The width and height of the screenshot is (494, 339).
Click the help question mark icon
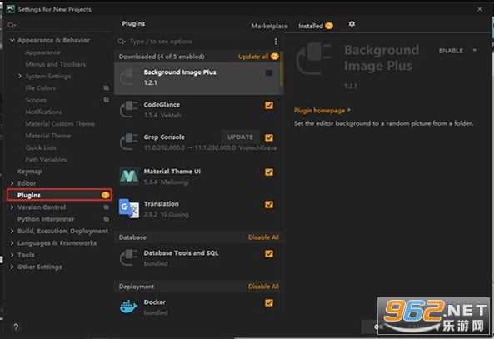pos(16,327)
